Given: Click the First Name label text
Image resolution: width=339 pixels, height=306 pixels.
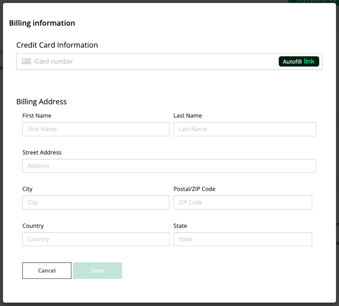Looking at the screenshot, I should [37, 116].
